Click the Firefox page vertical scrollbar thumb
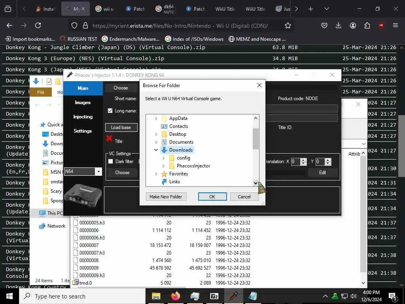 point(401,146)
